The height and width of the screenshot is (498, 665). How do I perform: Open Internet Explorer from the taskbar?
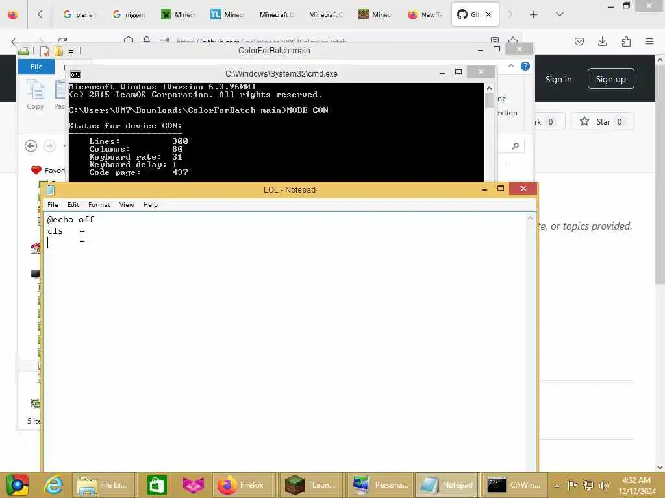click(x=53, y=485)
